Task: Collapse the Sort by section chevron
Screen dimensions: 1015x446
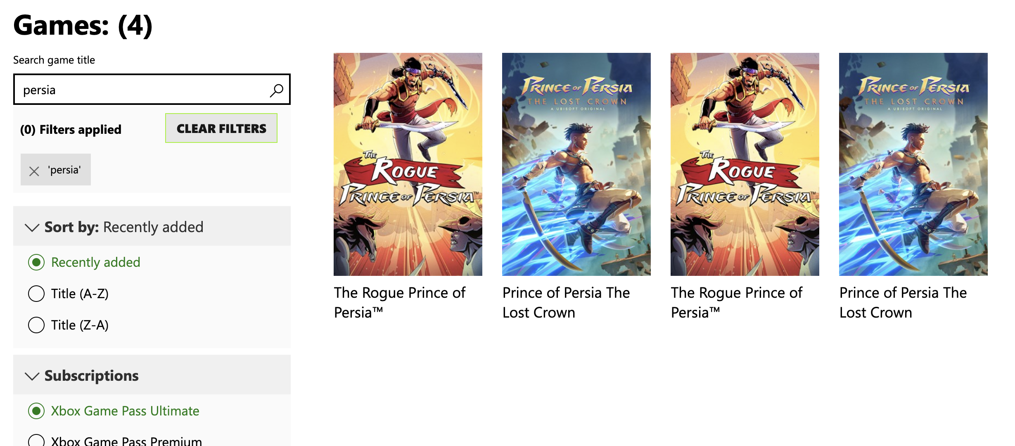Action: point(32,227)
